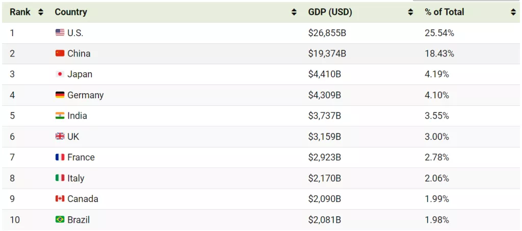
Task: Sort by Country column arrows
Action: pos(294,12)
